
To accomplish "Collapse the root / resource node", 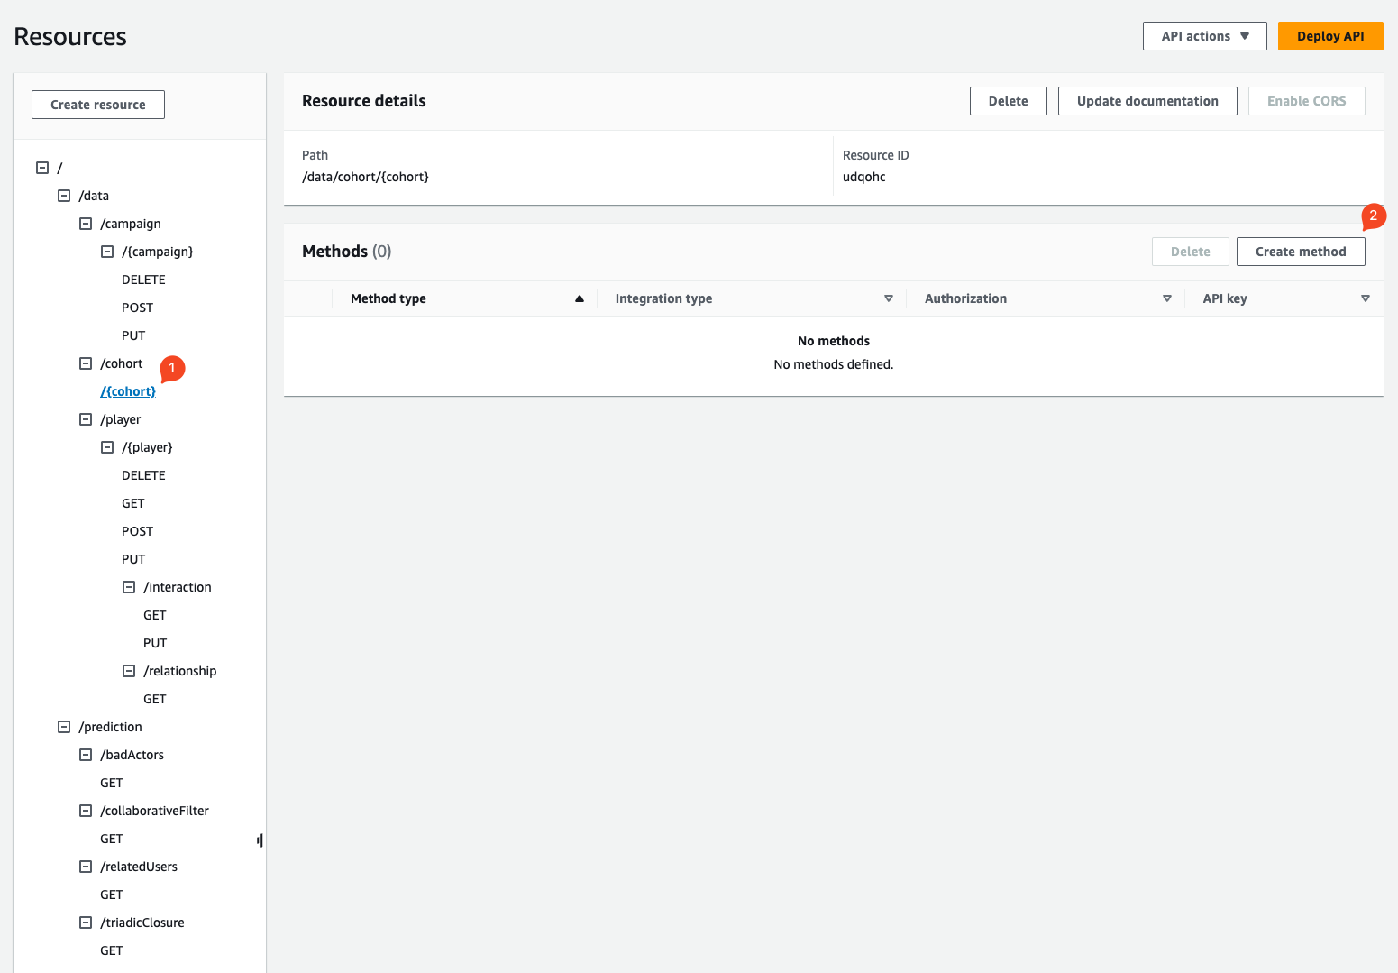I will [42, 168].
